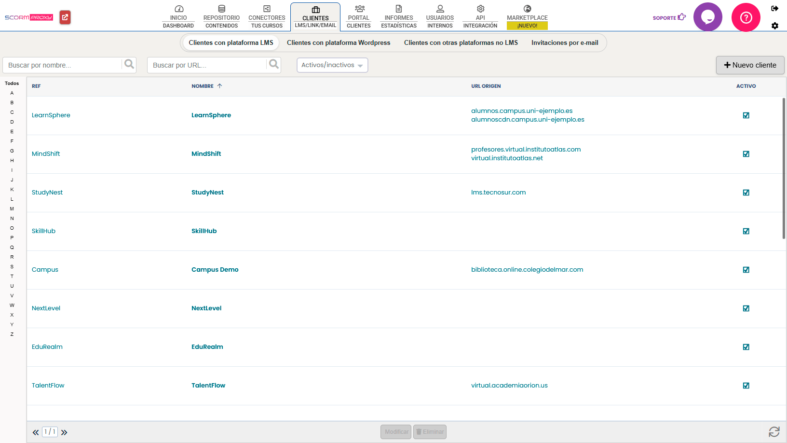Sort by the URL ORIGEN column header
The width and height of the screenshot is (787, 443).
486,86
